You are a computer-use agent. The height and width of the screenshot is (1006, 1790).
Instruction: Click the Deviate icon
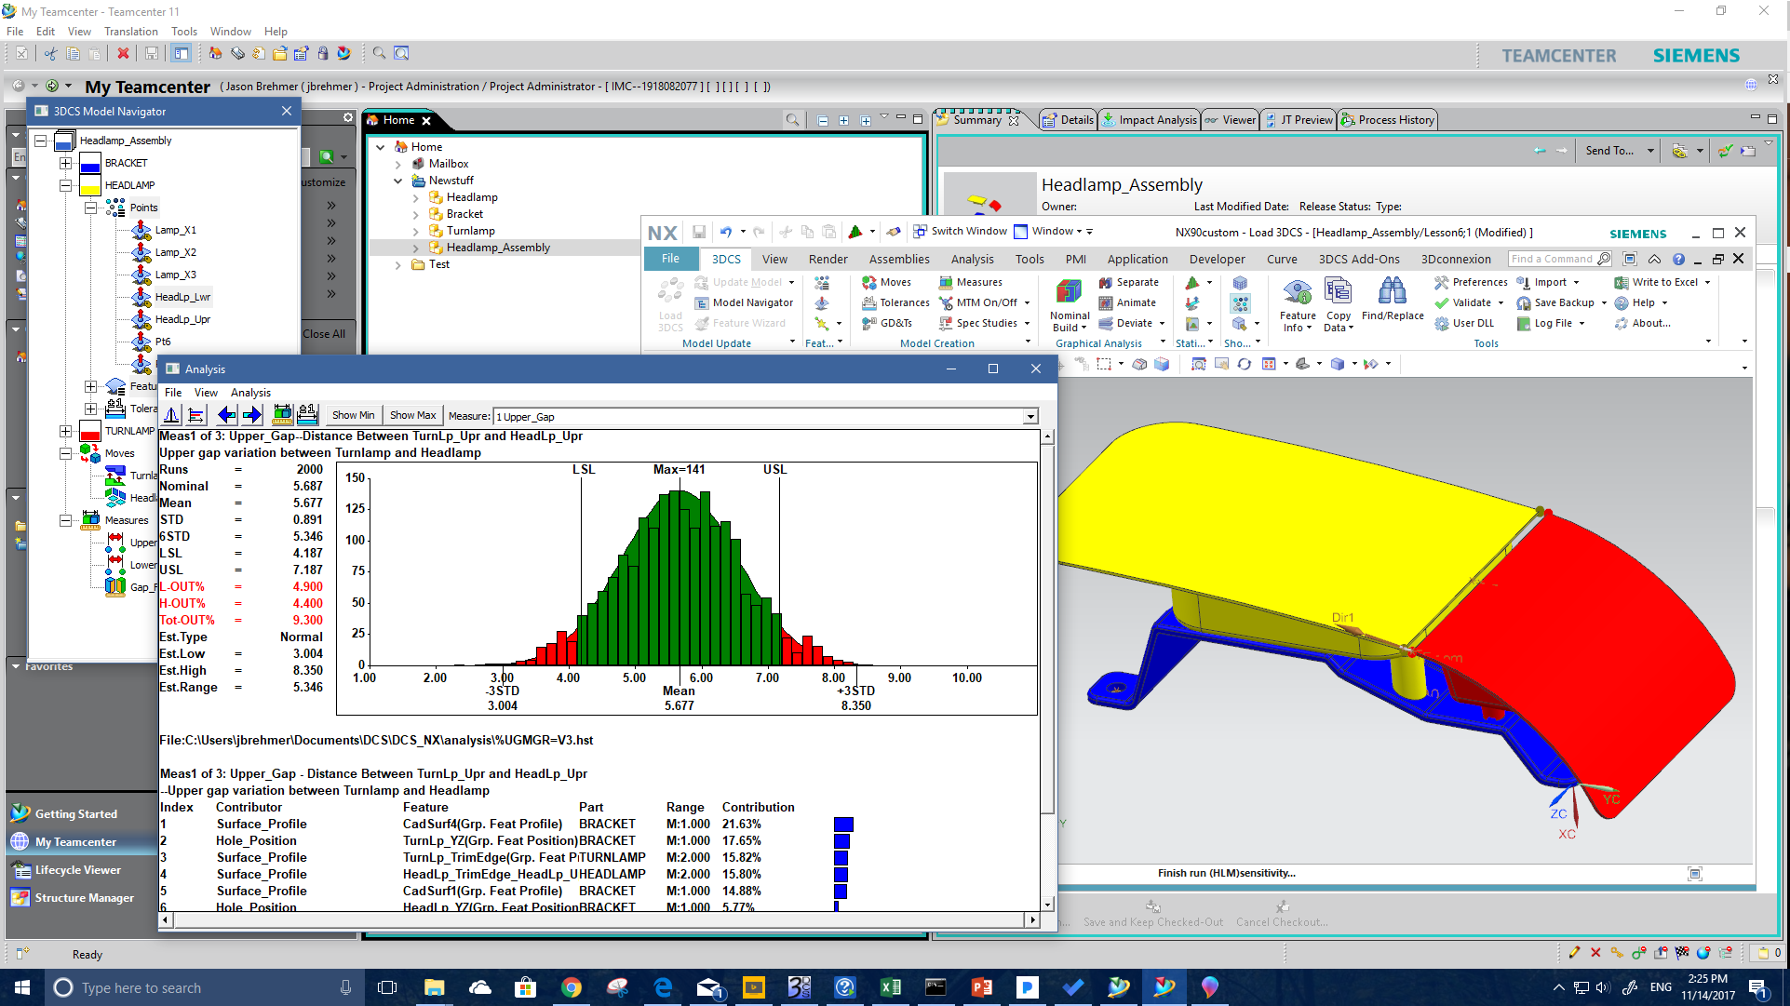[1126, 323]
